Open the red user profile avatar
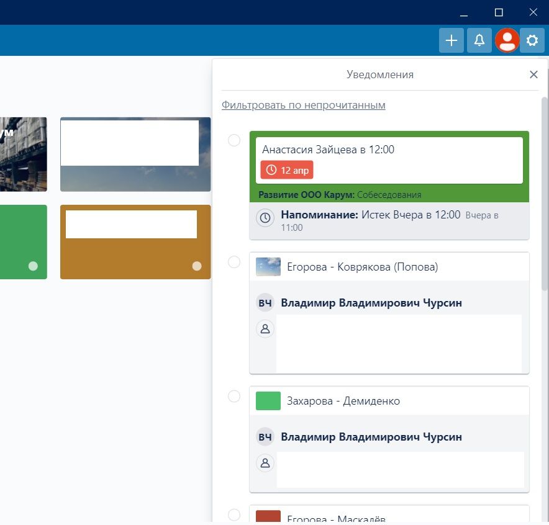Image resolution: width=549 pixels, height=525 pixels. click(x=507, y=40)
